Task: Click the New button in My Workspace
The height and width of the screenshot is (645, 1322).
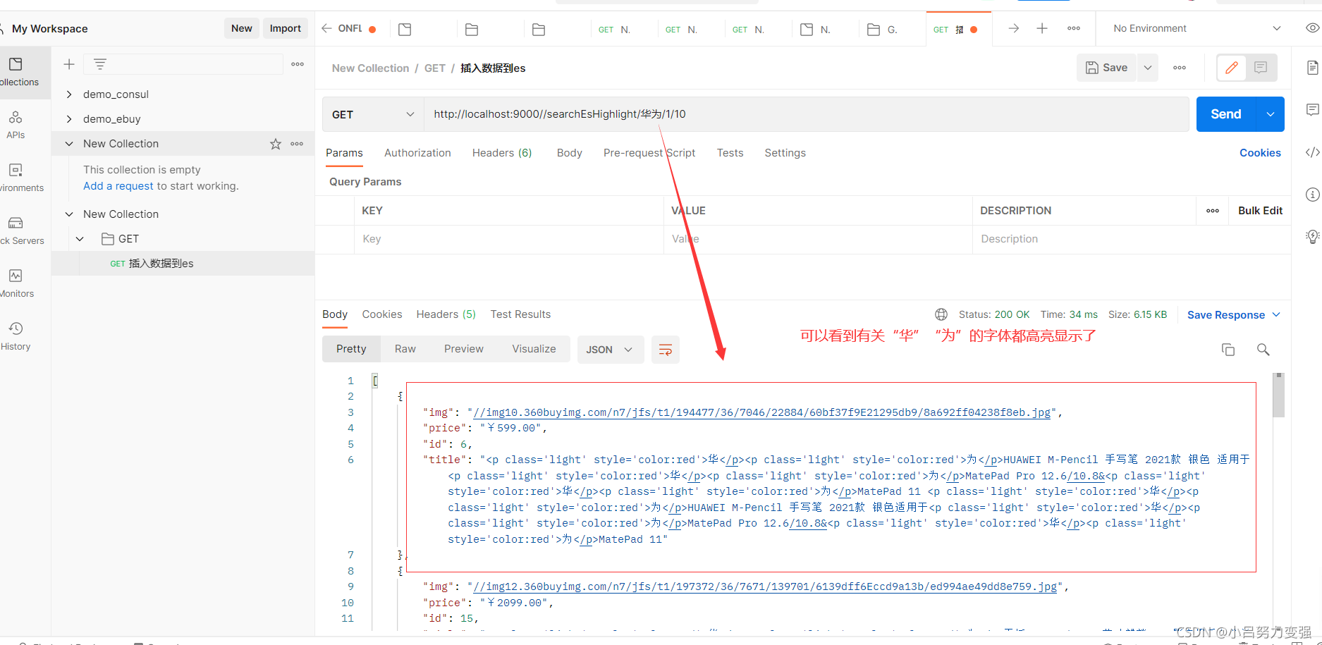Action: 242,28
